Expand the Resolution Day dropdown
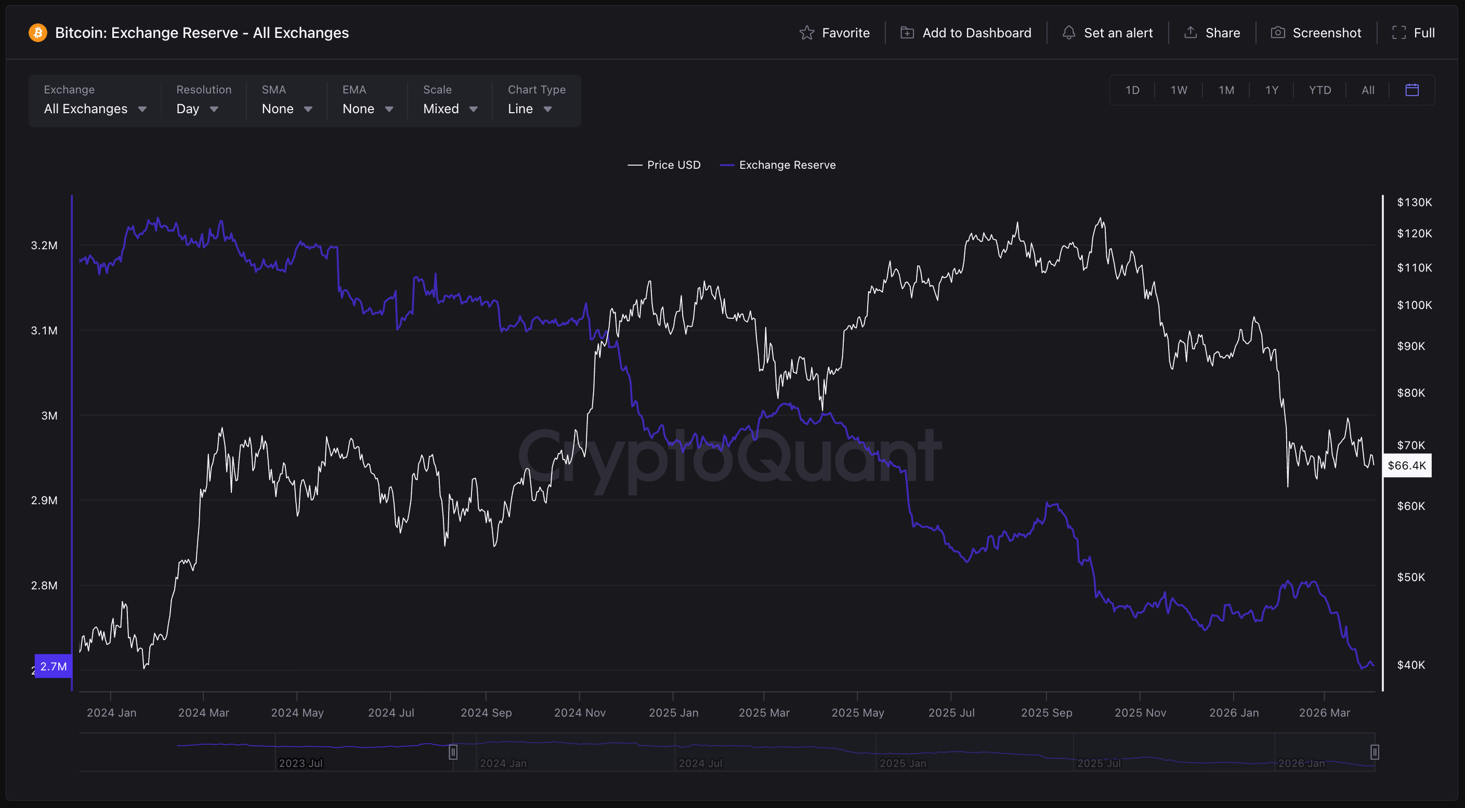 tap(197, 109)
